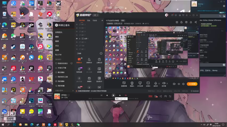Open the WPS Office desktop shortcut
227x127 pixels.
pyautogui.click(x=31, y=80)
